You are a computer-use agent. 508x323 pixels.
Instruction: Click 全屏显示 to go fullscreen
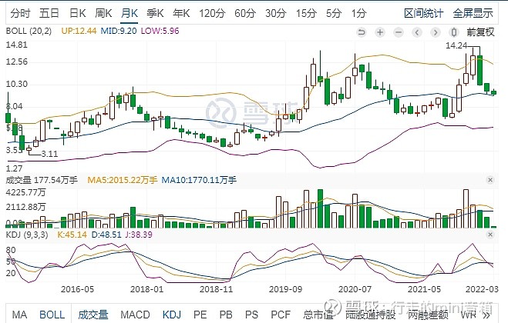(473, 13)
